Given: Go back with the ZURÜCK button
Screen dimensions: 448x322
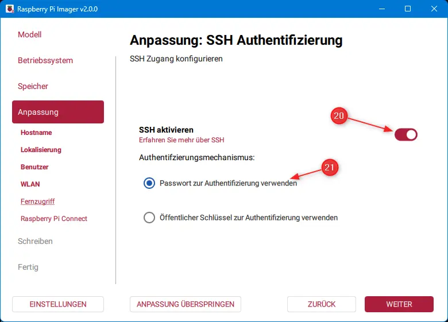Looking at the screenshot, I should click(322, 304).
